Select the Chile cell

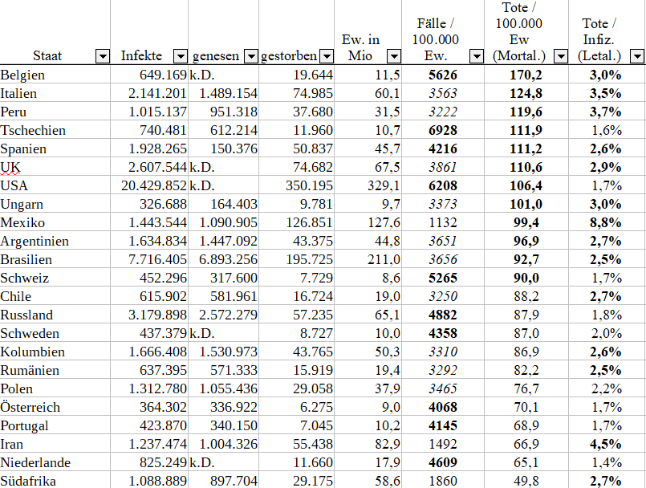click(55, 296)
